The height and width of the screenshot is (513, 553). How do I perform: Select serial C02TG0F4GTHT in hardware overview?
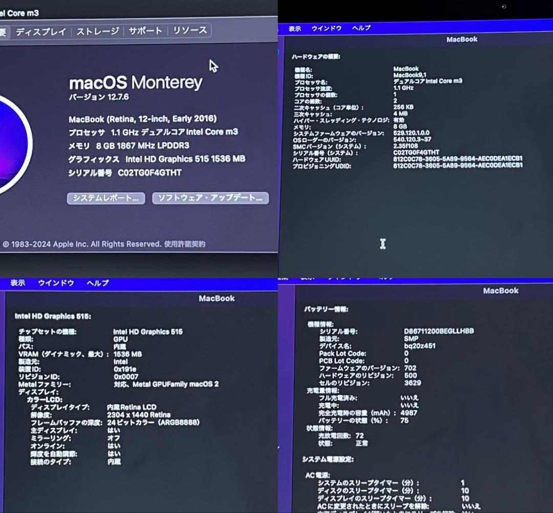point(416,153)
